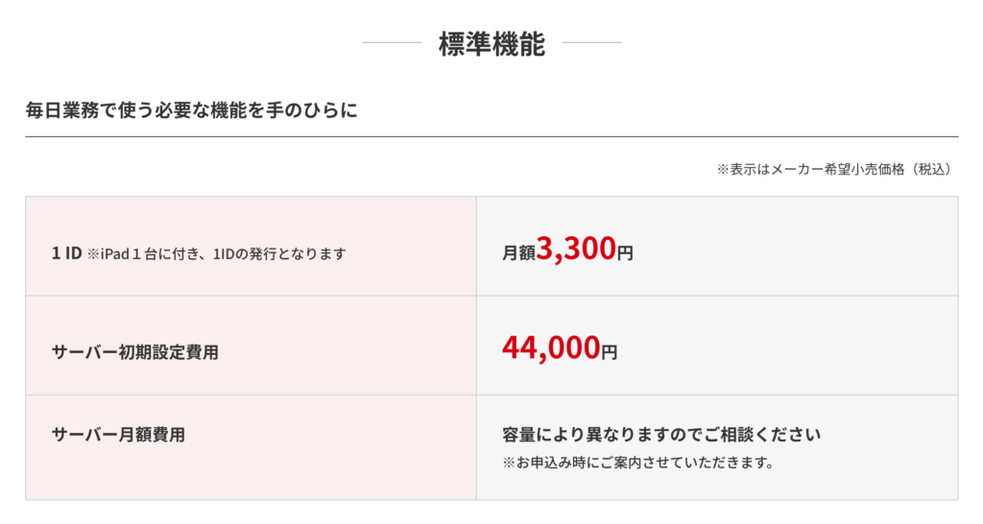
Task: Click the iPad１台に付き、1IDの発行 note
Action: (216, 254)
